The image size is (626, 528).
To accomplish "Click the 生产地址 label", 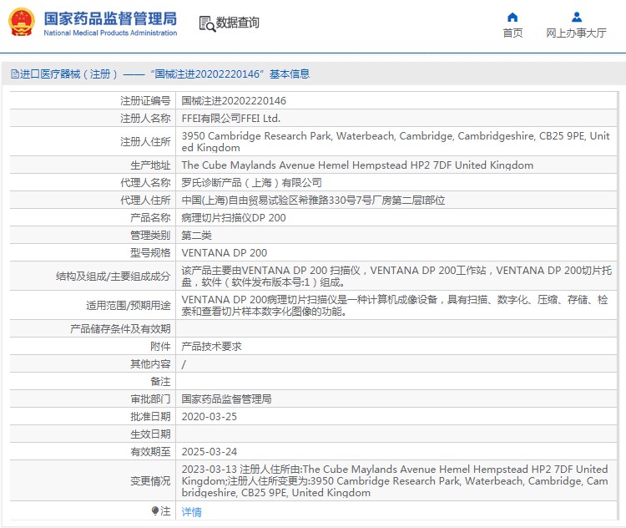I will pyautogui.click(x=150, y=165).
